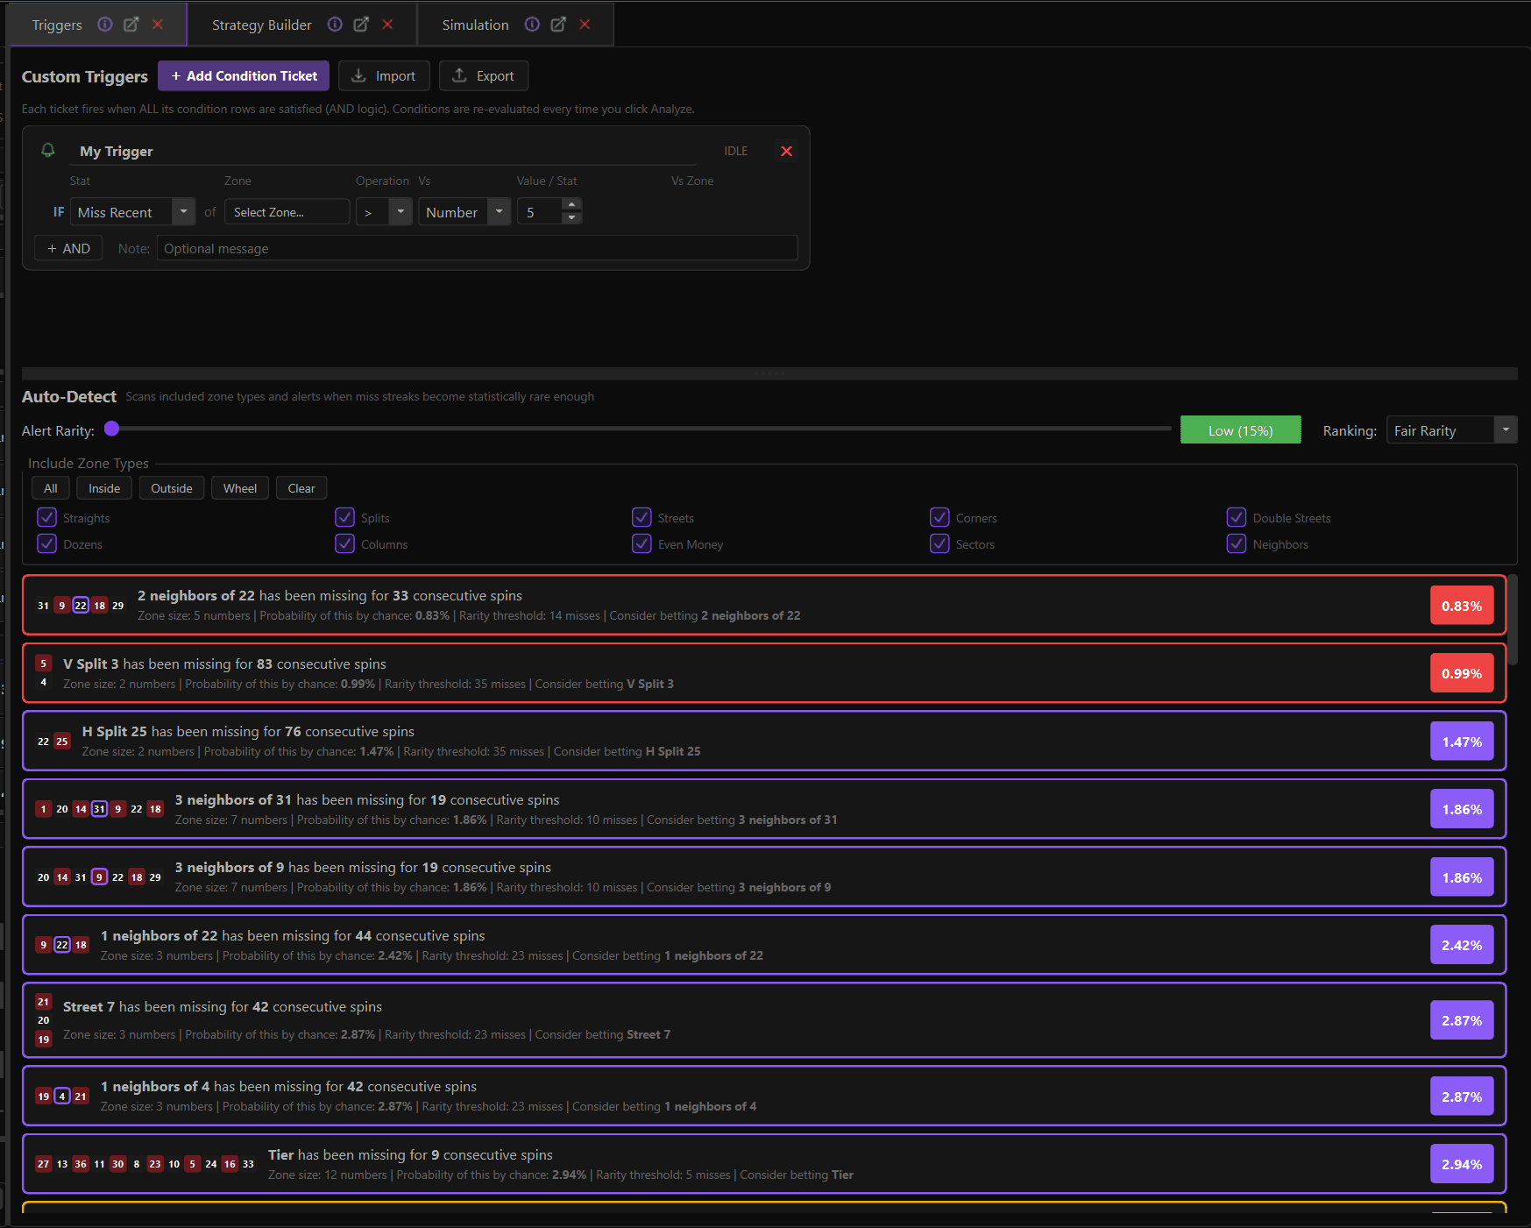The image size is (1531, 1228).
Task: Close the Strategy Builder tab
Action: tap(387, 25)
